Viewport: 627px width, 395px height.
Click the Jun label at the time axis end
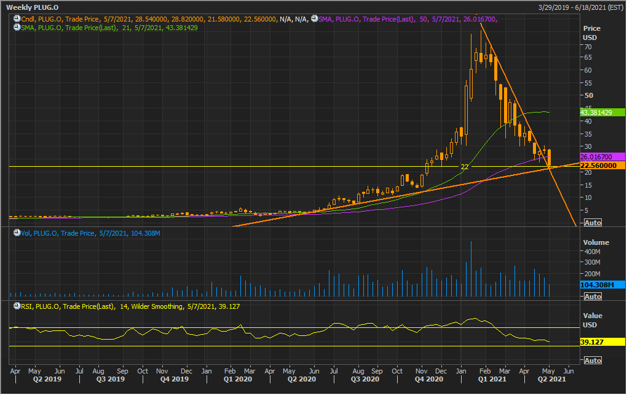point(569,372)
